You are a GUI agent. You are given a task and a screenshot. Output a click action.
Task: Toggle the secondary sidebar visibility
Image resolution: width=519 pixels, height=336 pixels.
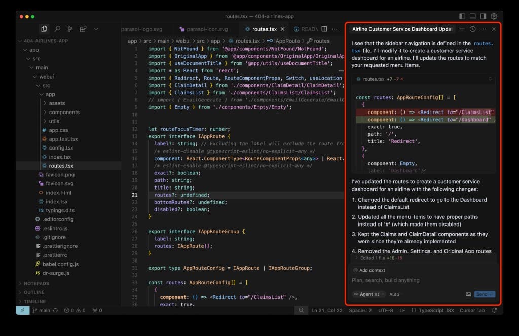point(483,16)
